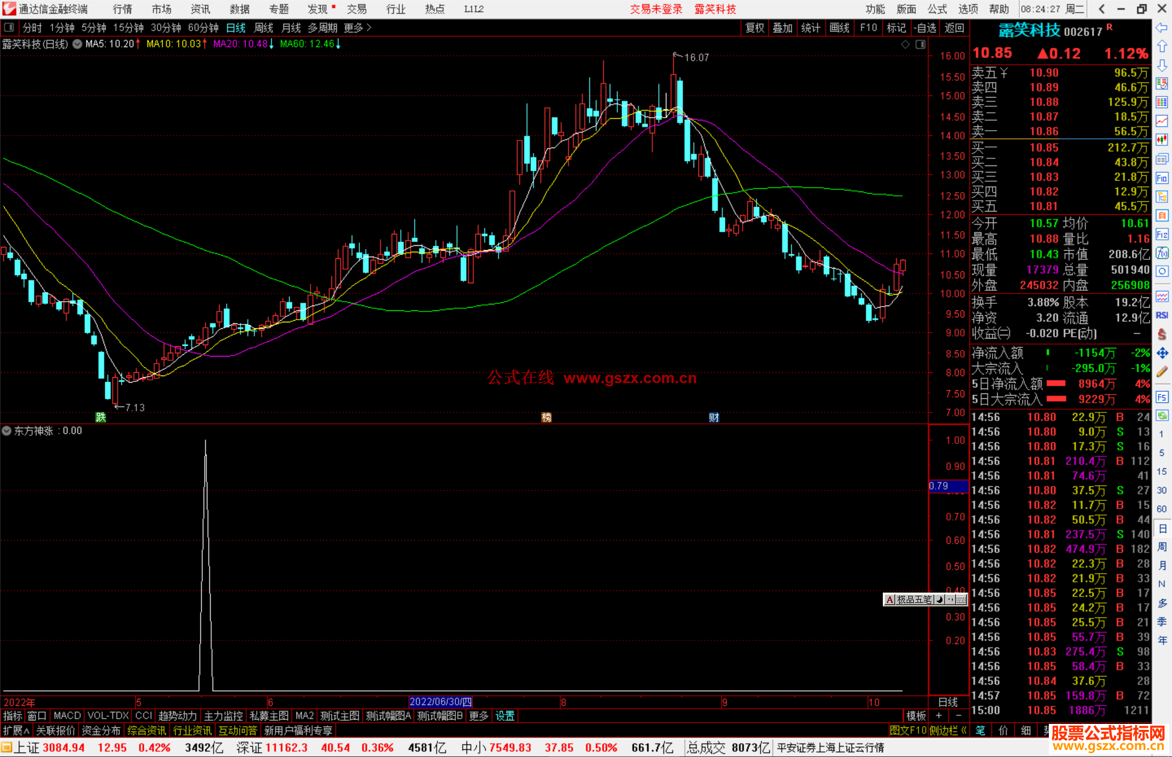
Task: Click the 返回 return button
Action: pos(954,28)
